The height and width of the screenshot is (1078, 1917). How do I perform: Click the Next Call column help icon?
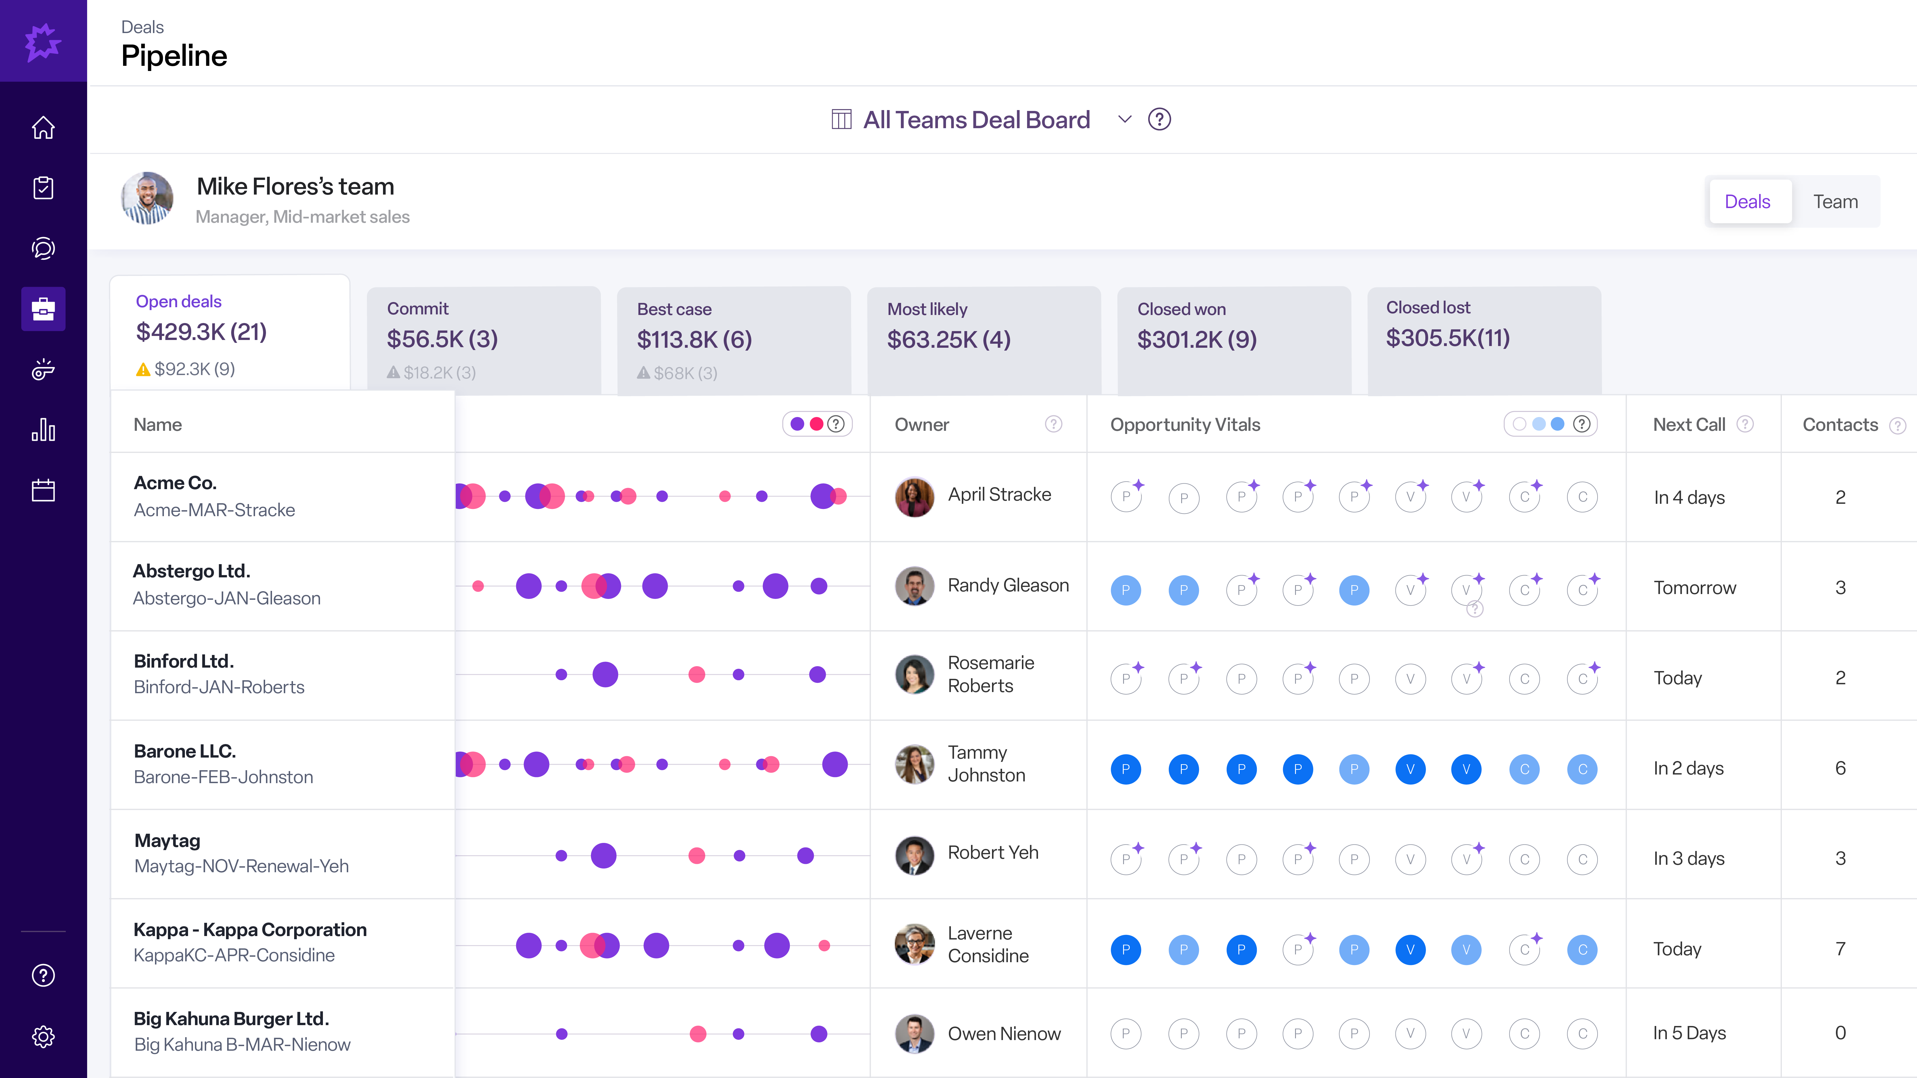(x=1745, y=424)
